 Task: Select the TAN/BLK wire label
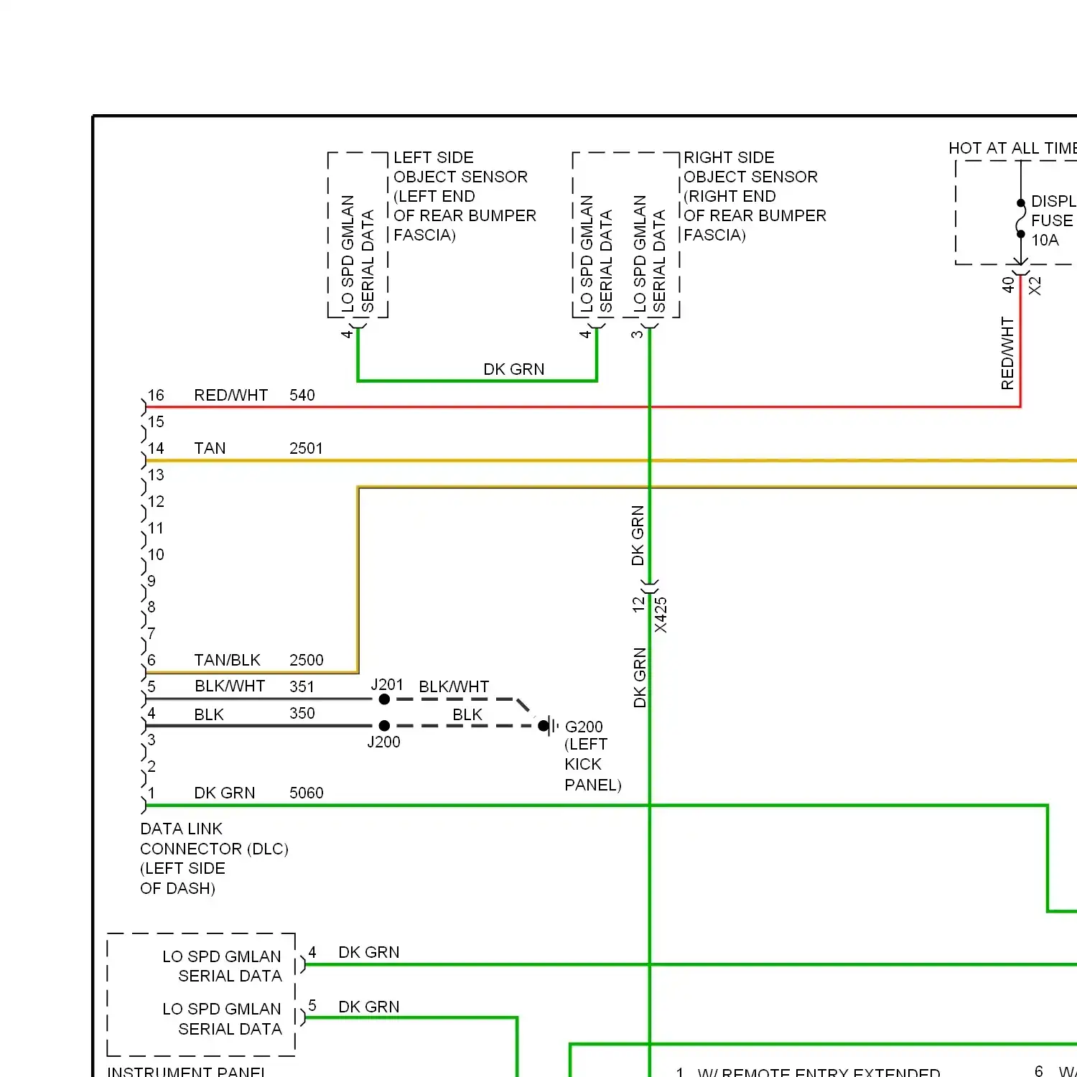tap(227, 661)
